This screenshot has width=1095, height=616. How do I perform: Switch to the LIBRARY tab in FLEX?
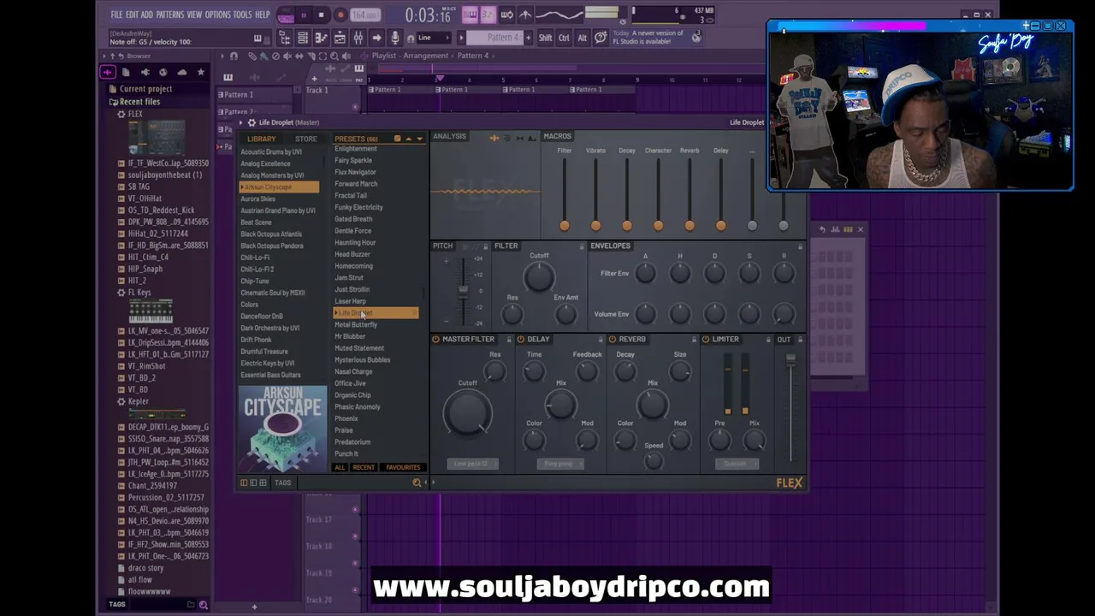[x=262, y=139]
